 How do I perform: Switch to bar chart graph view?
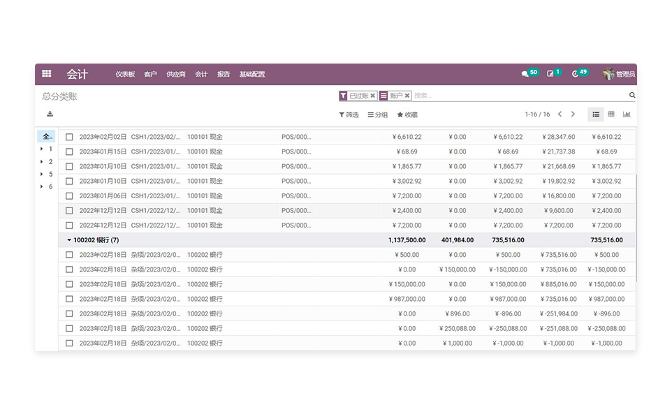[x=627, y=114]
